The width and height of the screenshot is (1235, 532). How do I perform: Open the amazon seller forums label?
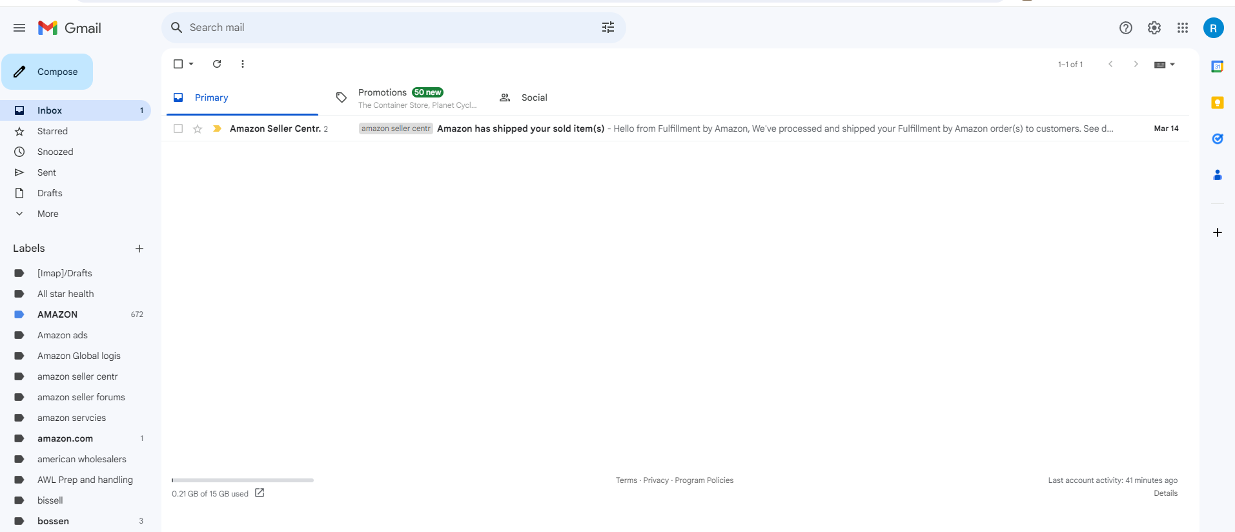(x=76, y=397)
